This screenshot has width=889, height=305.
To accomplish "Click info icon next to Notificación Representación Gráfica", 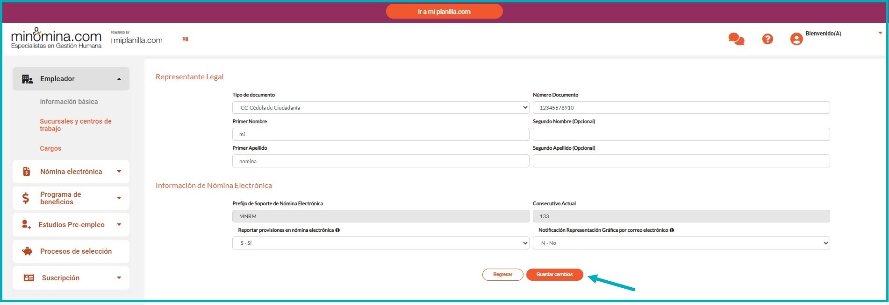I will (x=672, y=230).
